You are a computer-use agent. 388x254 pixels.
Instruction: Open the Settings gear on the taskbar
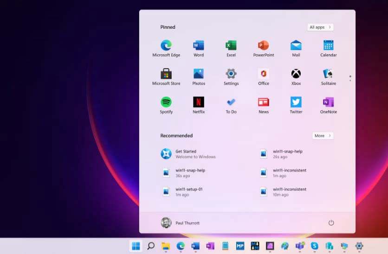pos(359,246)
